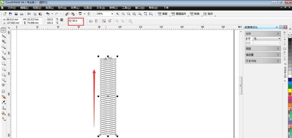Screen dimensions: 292x138
Task: Click the 排版 toolbar button
Action: (x=163, y=14)
